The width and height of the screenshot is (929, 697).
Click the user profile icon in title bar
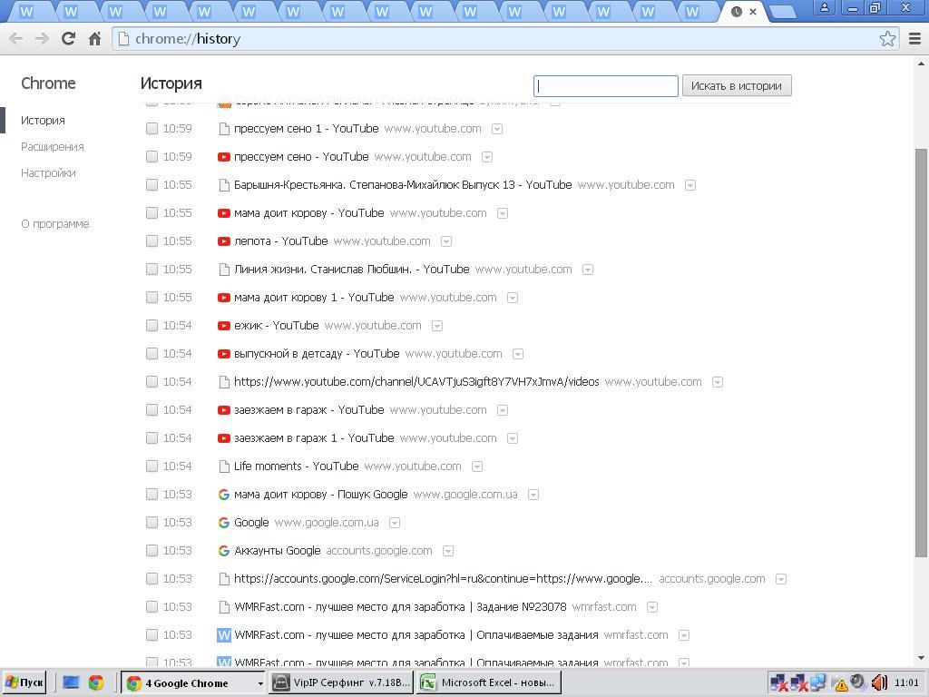pos(824,8)
